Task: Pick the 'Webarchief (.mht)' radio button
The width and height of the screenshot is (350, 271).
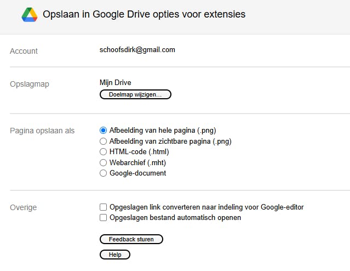Action: pyautogui.click(x=103, y=163)
